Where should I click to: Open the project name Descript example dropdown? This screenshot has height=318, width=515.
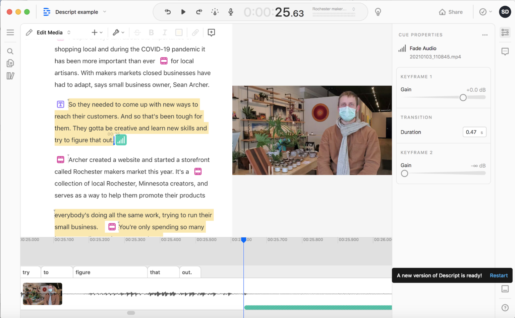click(81, 12)
